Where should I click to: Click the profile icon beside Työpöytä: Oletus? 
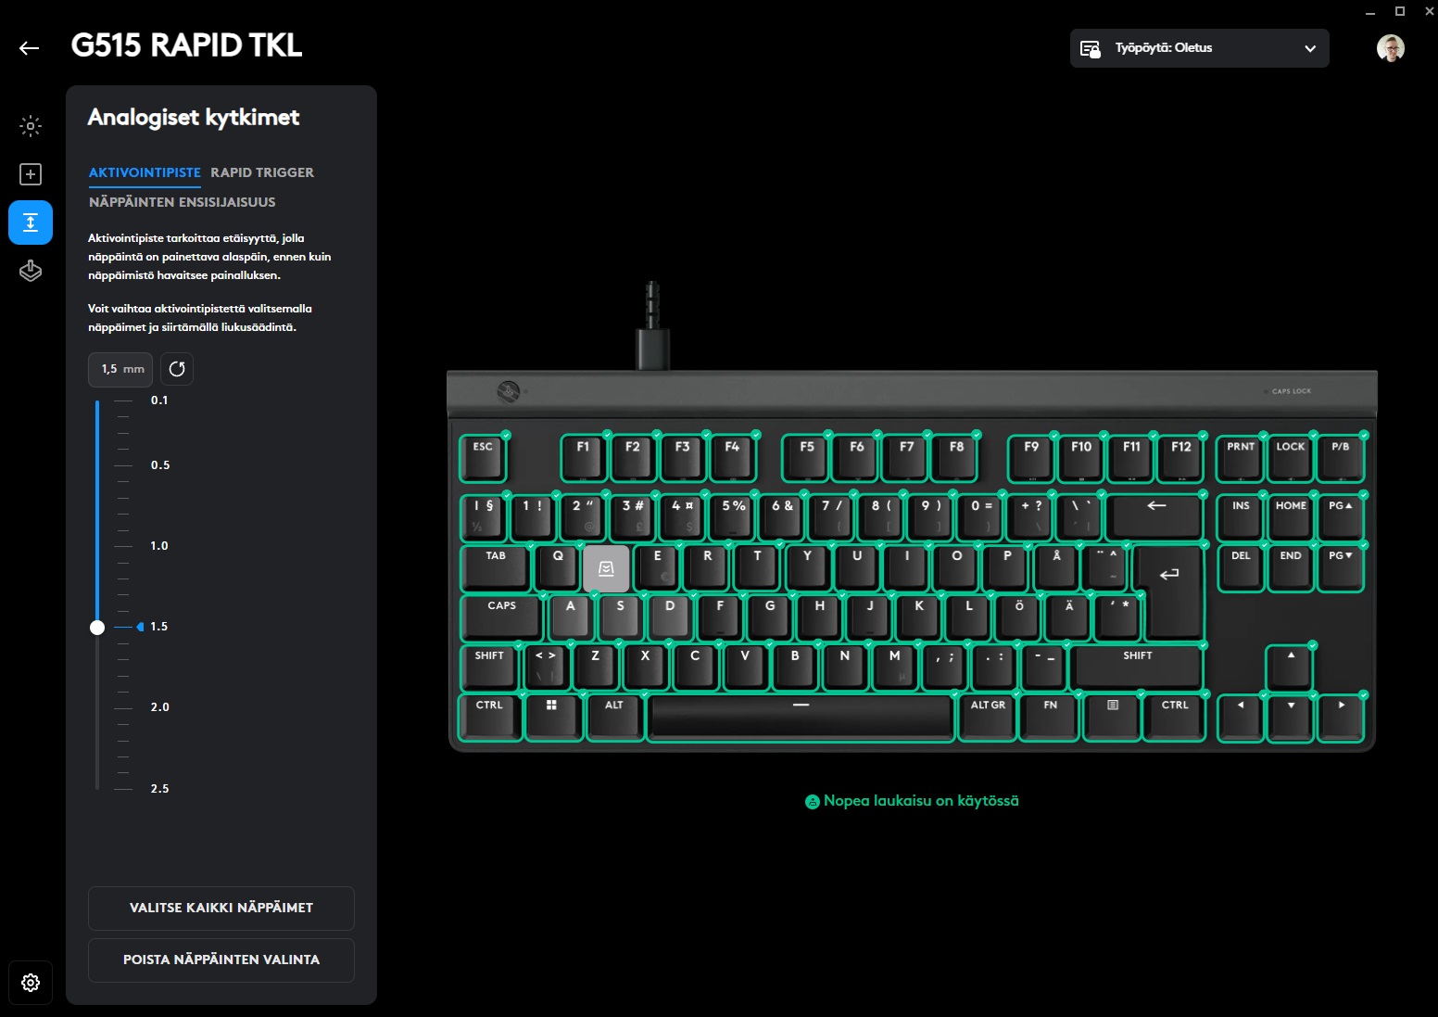1091,48
